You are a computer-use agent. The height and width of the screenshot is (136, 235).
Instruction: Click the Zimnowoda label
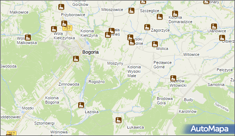pyautogui.click(x=69, y=84)
